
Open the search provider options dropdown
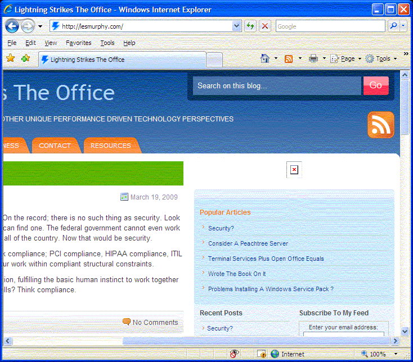pyautogui.click(x=403, y=26)
